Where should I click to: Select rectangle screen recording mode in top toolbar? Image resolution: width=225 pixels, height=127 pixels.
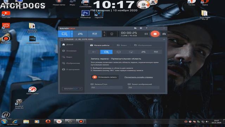[64, 34]
